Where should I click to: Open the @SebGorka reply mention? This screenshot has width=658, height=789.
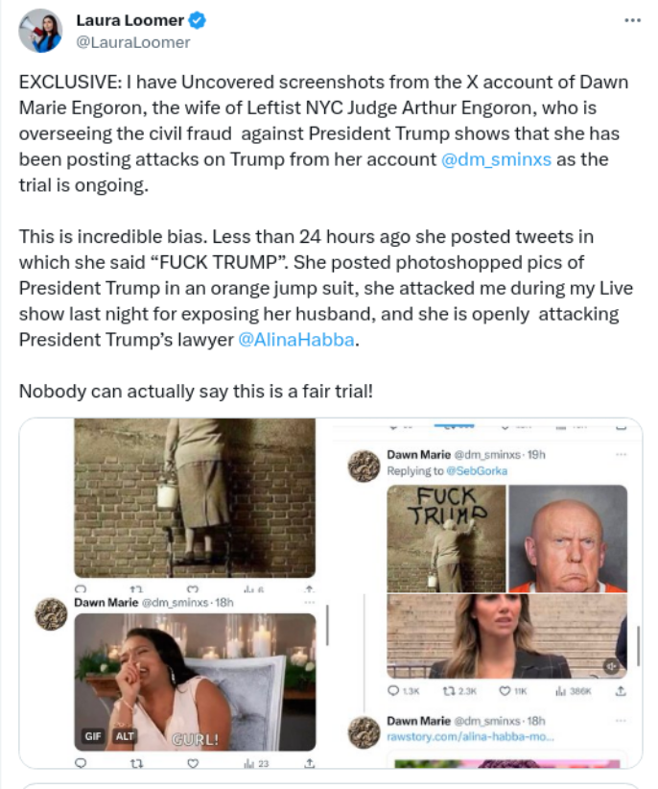476,471
